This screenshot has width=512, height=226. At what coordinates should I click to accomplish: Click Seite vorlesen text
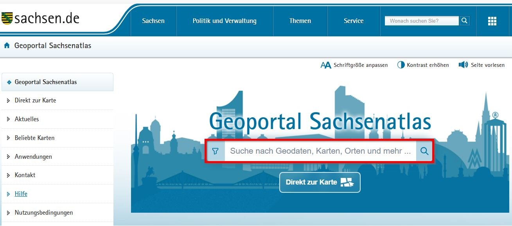pos(488,65)
